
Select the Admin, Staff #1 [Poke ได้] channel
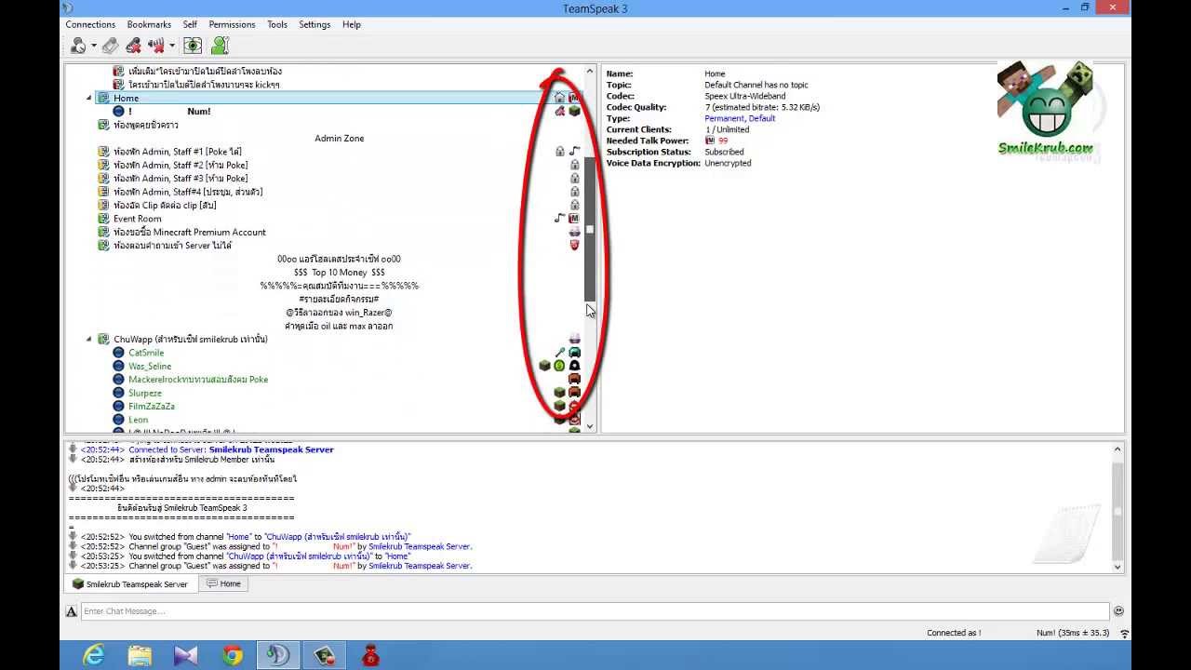tap(178, 152)
